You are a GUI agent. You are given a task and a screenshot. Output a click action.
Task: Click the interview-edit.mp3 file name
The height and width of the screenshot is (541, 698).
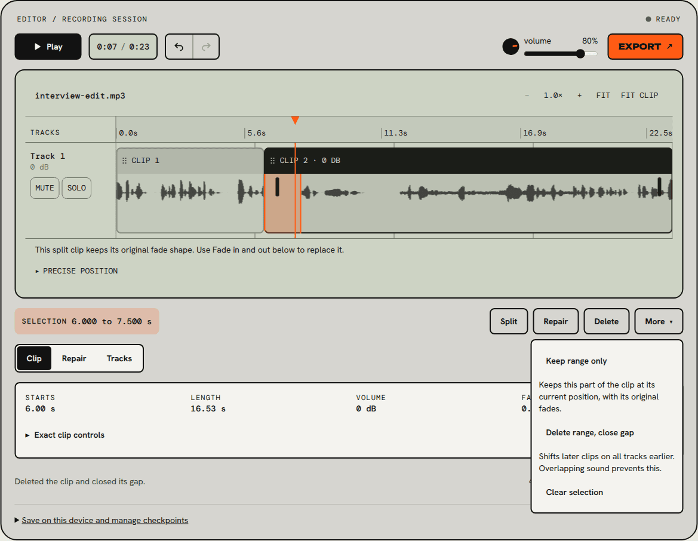click(80, 96)
